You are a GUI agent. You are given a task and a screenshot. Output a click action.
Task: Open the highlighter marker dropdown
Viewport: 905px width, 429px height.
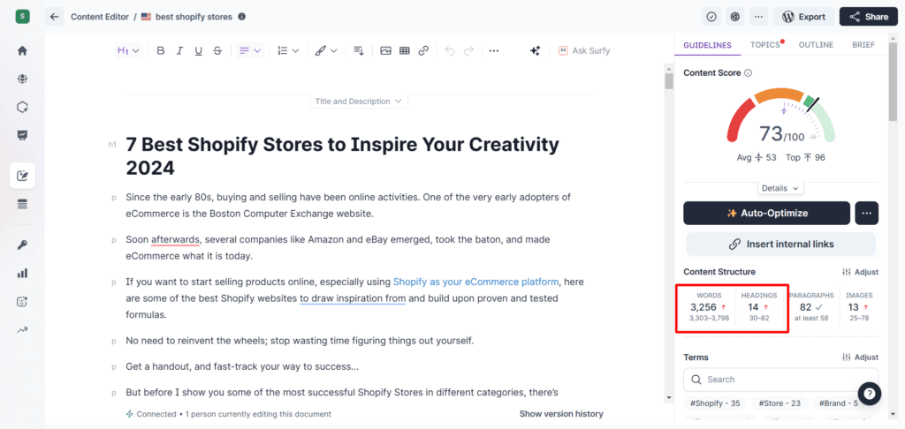325,50
